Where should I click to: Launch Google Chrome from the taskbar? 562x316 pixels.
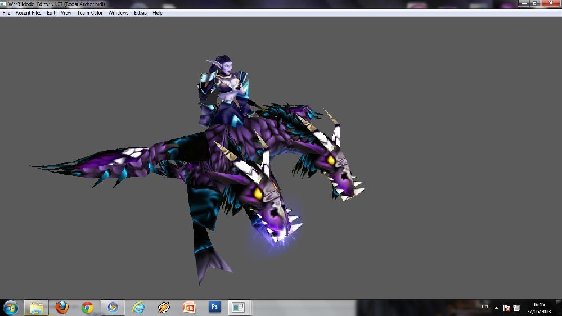87,308
